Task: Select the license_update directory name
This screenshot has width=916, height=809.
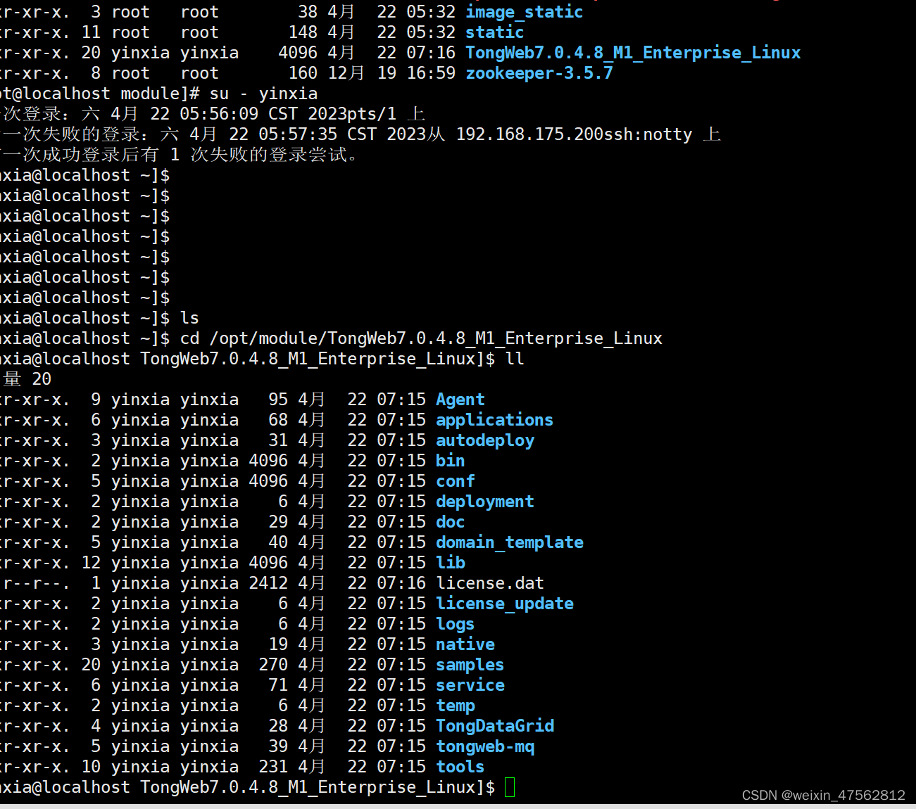Action: pyautogui.click(x=504, y=604)
